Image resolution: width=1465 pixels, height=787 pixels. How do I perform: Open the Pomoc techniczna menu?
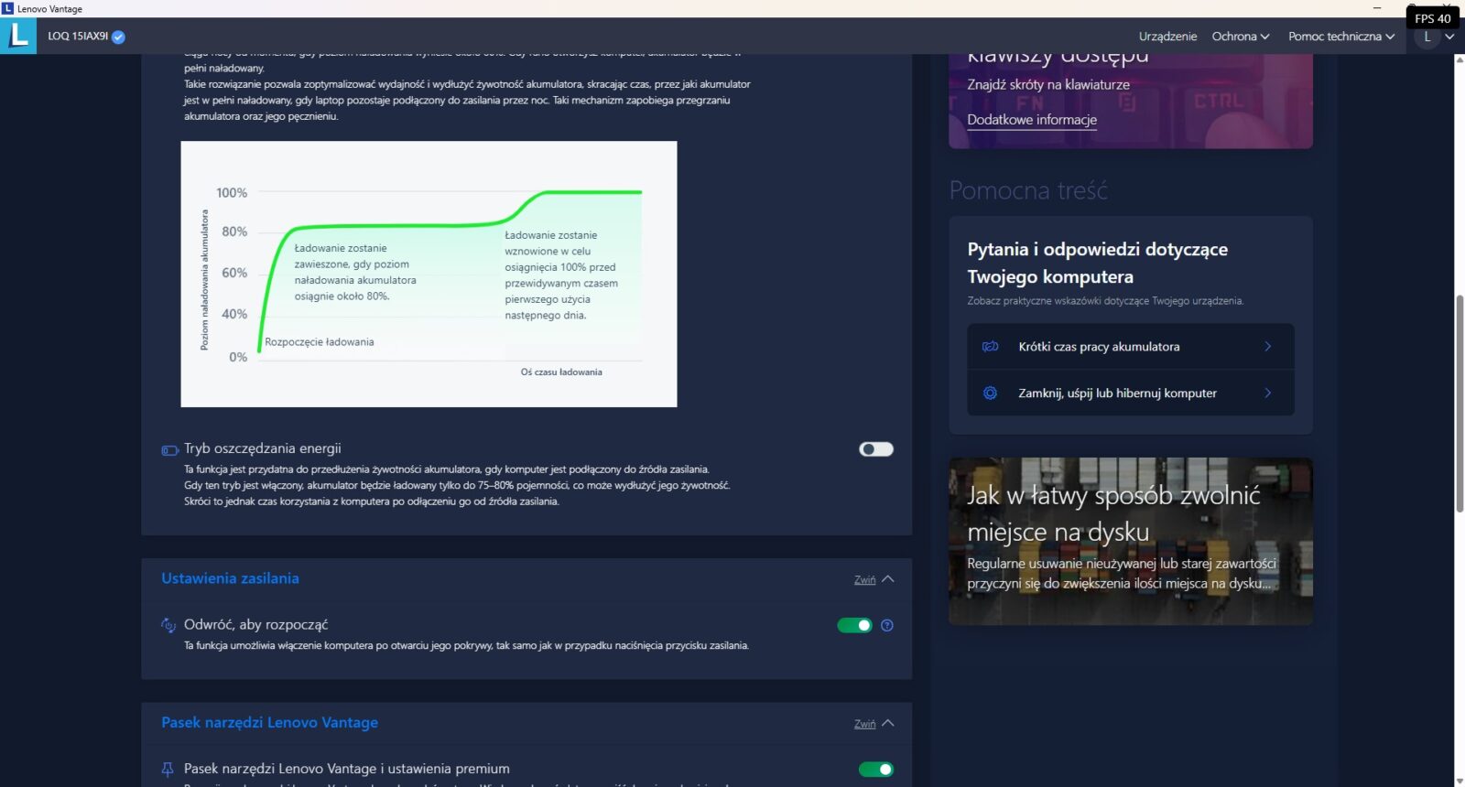[x=1340, y=37]
